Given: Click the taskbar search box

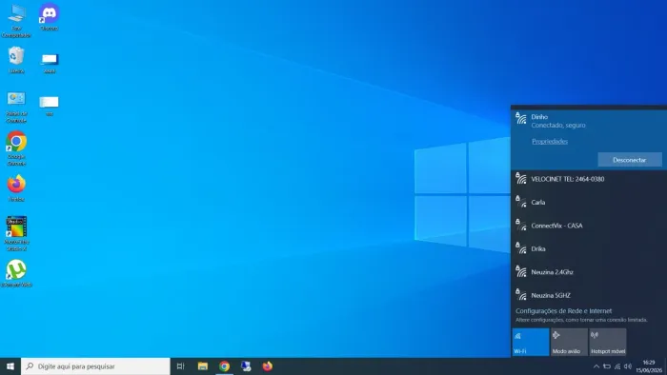Looking at the screenshot, I should point(95,366).
